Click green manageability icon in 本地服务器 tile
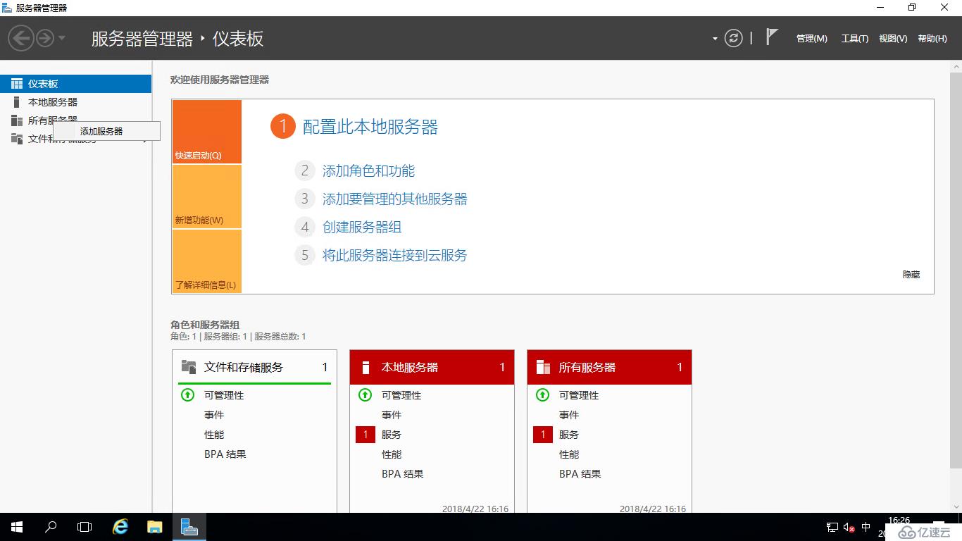962x541 pixels. [x=365, y=395]
